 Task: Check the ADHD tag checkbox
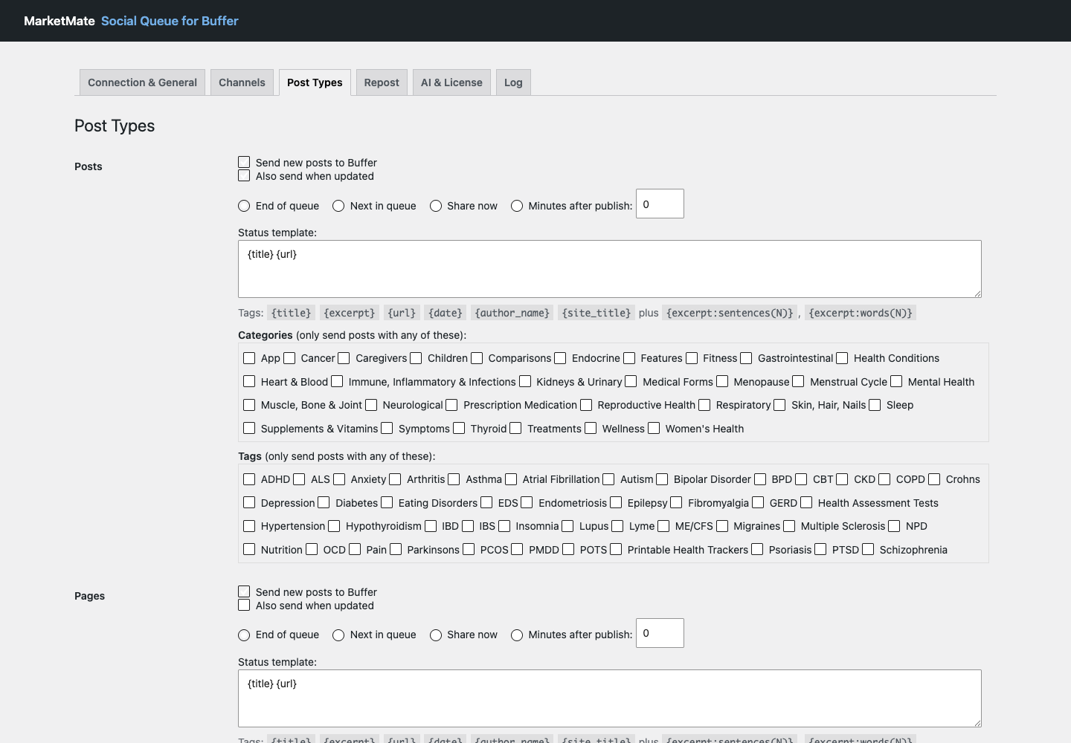(249, 479)
